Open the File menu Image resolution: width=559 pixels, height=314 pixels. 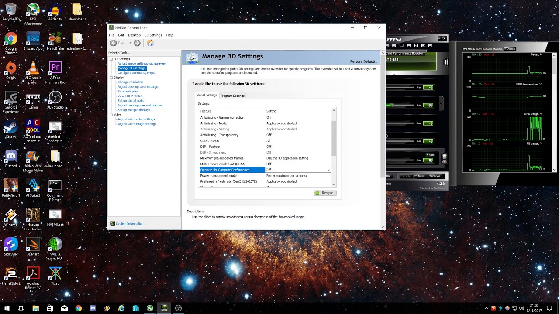click(x=111, y=35)
